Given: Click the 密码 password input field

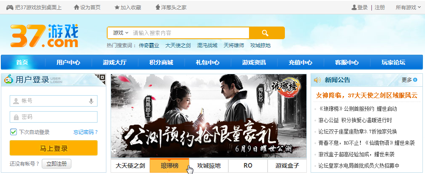Looking at the screenshot, I should [54, 117].
